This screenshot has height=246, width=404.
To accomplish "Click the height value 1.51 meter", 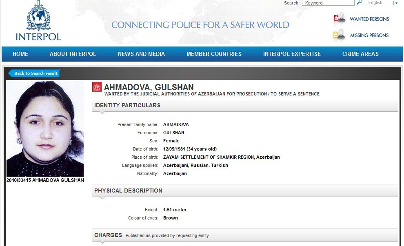I will pos(175,210).
